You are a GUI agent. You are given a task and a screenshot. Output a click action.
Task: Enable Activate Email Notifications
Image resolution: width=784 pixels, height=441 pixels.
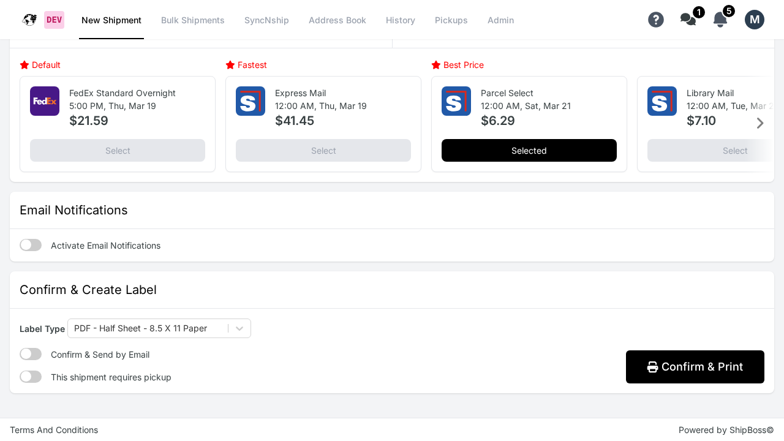click(x=30, y=244)
